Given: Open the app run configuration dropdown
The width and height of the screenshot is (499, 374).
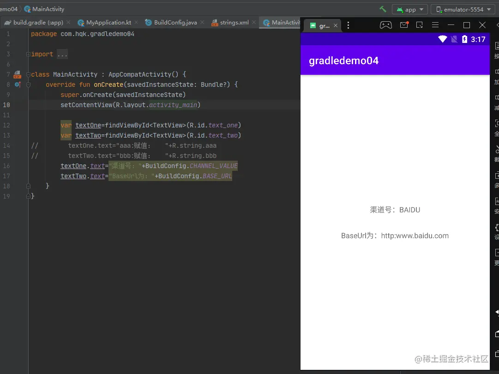Looking at the screenshot, I should point(410,10).
